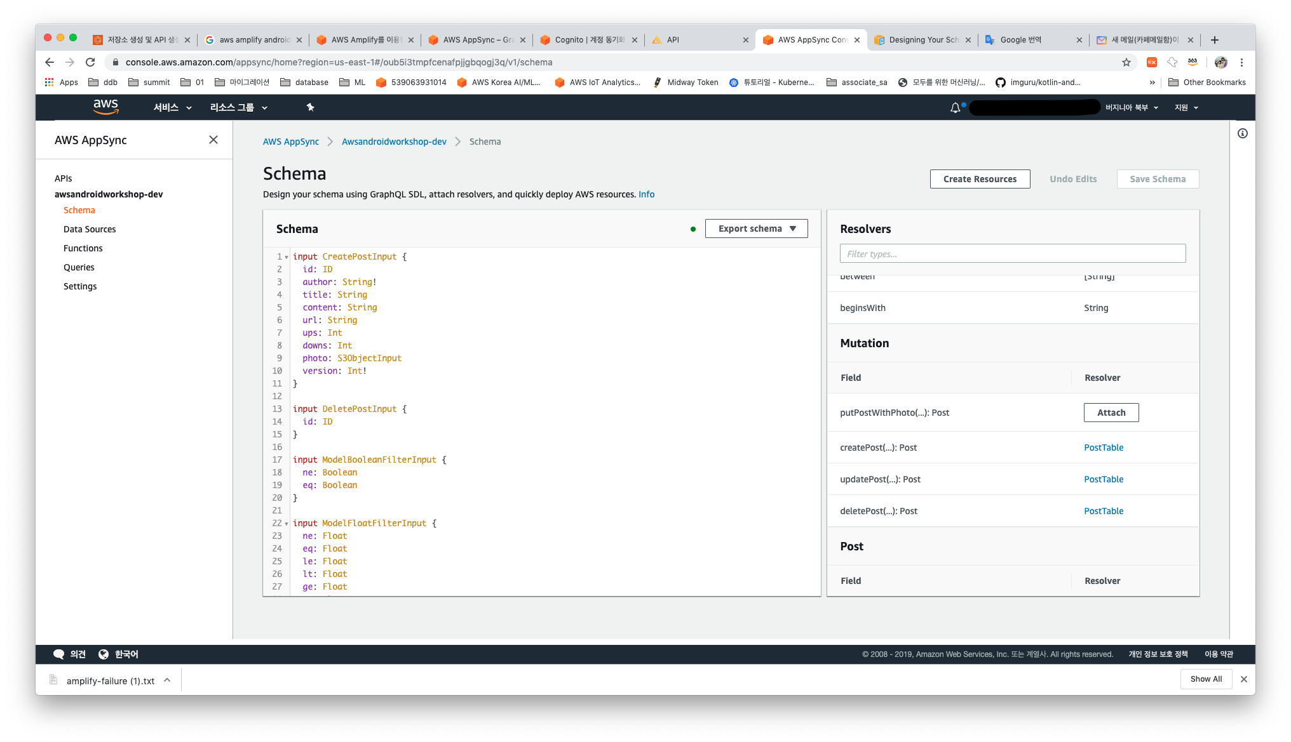Open a new browser tab with plus icon
1291x742 pixels.
1215,40
